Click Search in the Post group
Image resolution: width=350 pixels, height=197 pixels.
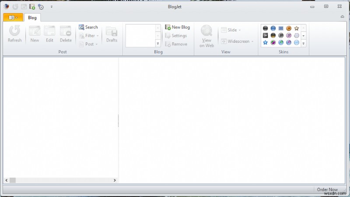click(88, 27)
